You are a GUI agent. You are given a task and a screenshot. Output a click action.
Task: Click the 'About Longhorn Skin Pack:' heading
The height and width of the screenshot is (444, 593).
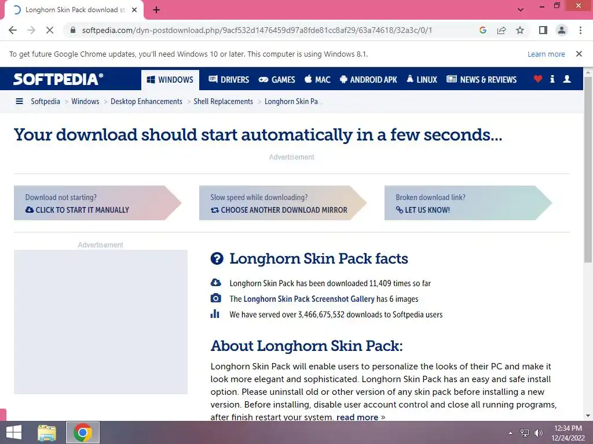pyautogui.click(x=306, y=346)
